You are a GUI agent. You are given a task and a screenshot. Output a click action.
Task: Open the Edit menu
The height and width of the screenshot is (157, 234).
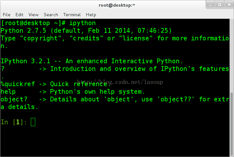click(19, 15)
